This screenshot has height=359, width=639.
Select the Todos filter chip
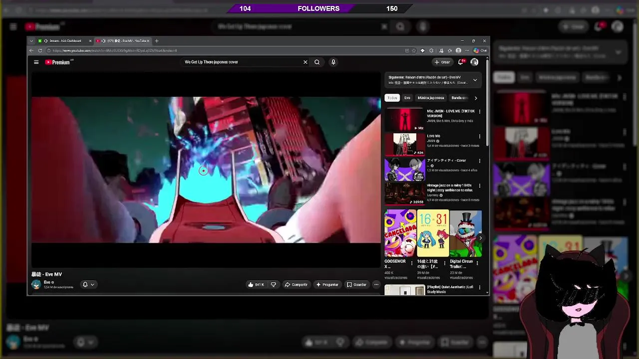(x=392, y=98)
